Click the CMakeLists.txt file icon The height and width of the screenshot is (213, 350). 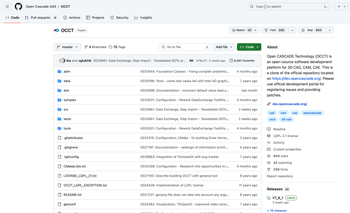tap(59, 166)
